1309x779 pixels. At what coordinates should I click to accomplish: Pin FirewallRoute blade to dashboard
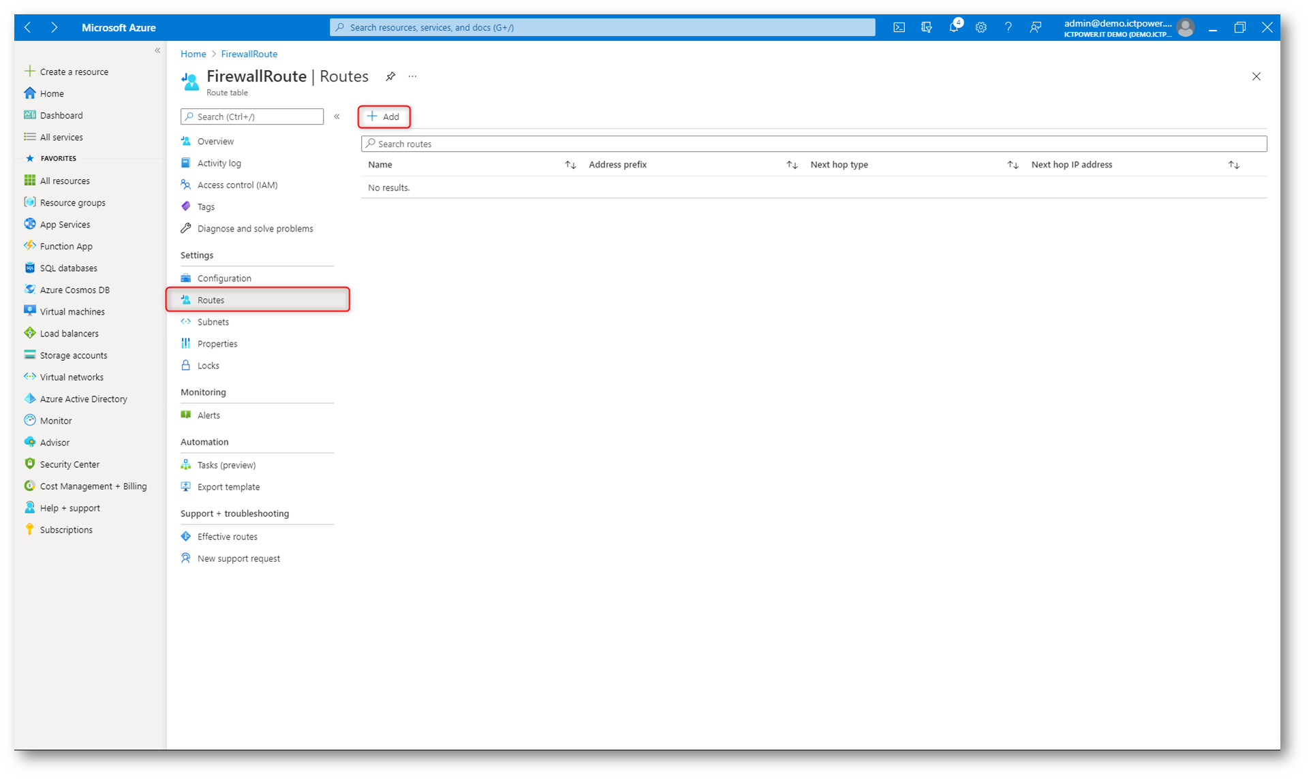[390, 76]
